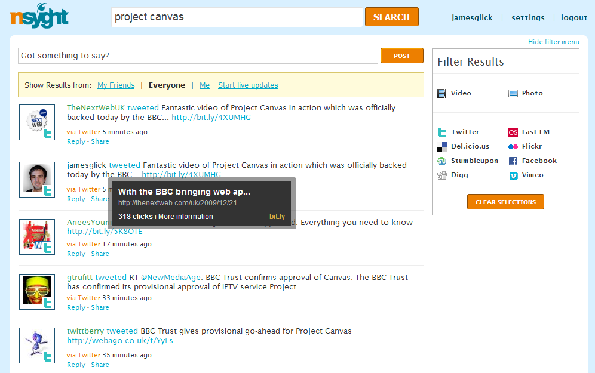Screen dimensions: 595x373
Task: Show results from My Friends
Action: click(116, 85)
